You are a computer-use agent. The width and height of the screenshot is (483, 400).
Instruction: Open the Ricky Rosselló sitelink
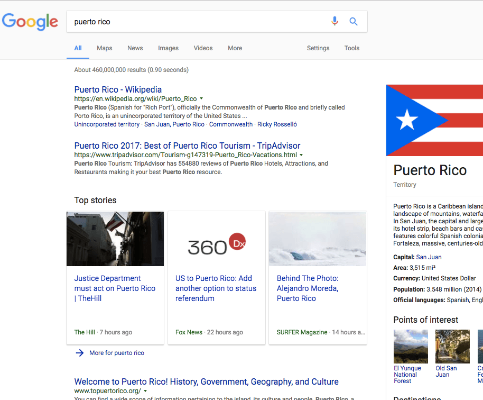pyautogui.click(x=277, y=124)
